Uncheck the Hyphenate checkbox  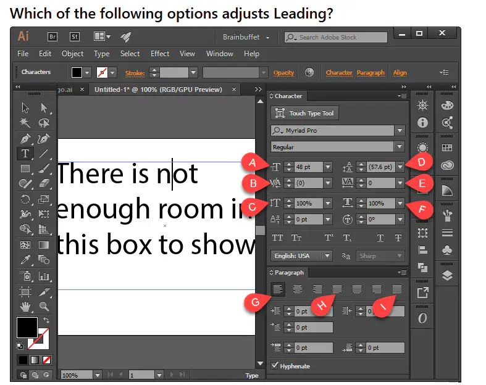click(274, 365)
